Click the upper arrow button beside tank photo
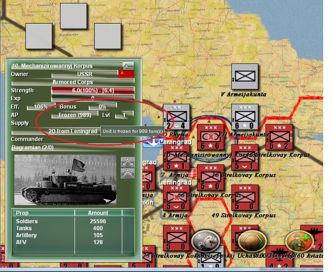 128,162
